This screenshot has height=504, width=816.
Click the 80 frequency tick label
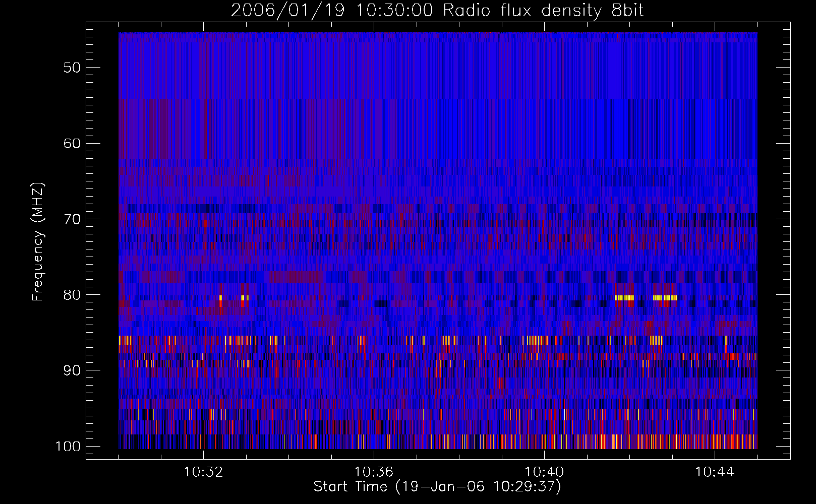pyautogui.click(x=72, y=295)
